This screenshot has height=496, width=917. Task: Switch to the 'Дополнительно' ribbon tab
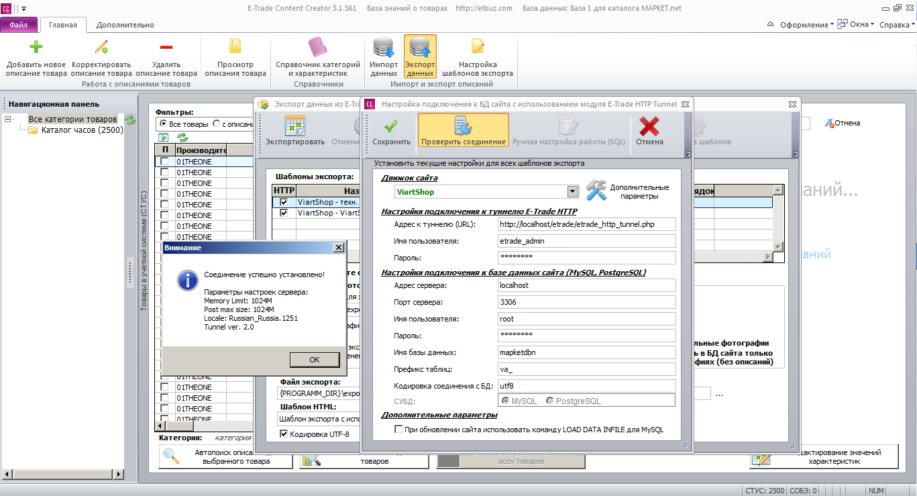[125, 25]
